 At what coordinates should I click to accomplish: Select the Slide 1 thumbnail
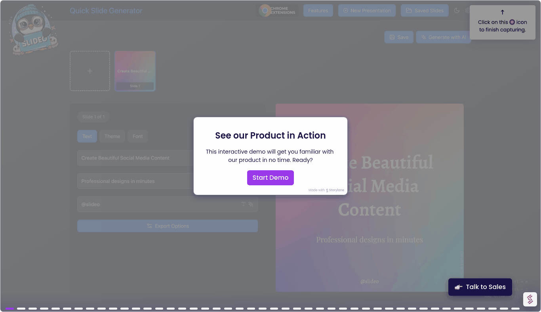point(135,71)
